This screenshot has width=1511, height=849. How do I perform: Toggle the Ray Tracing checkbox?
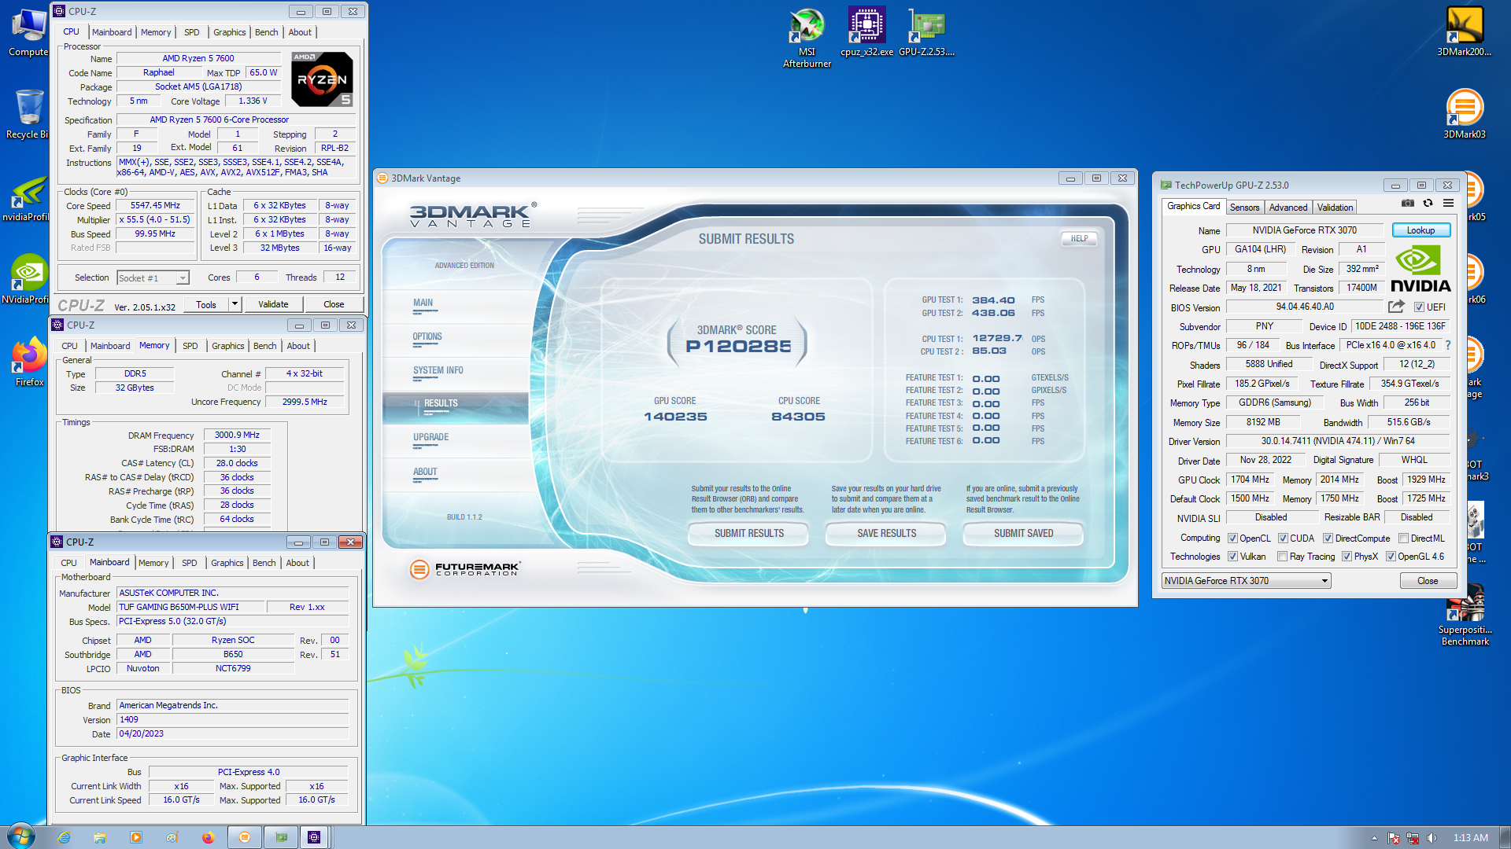pos(1282,557)
